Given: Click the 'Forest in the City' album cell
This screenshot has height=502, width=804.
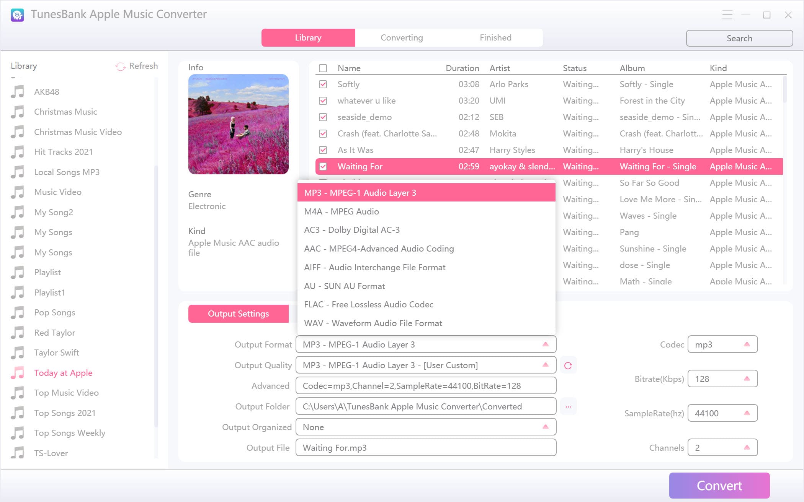Looking at the screenshot, I should point(652,101).
